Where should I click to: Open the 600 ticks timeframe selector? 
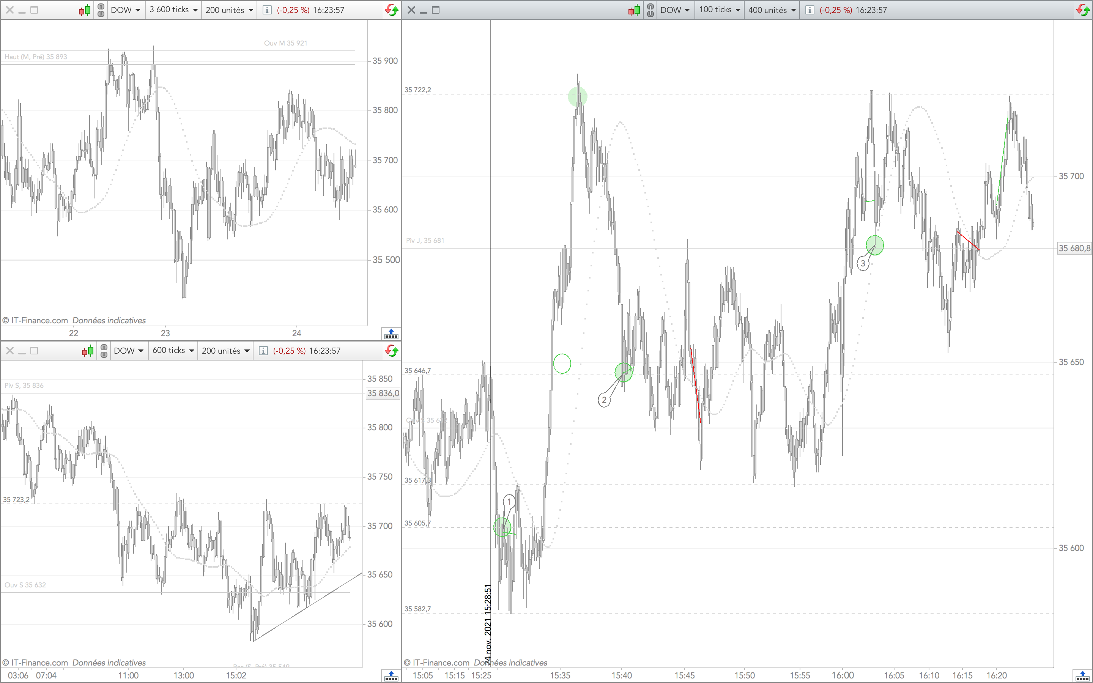173,351
